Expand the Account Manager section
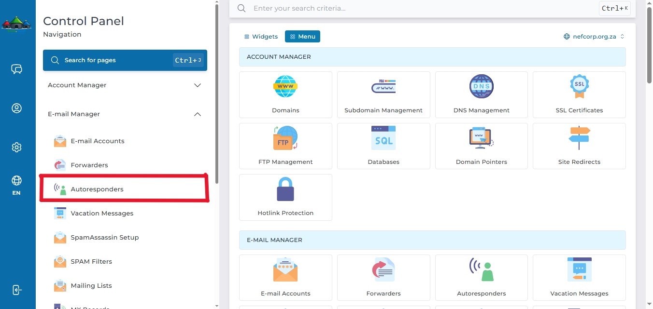Image resolution: width=653 pixels, height=309 pixels. tap(125, 85)
